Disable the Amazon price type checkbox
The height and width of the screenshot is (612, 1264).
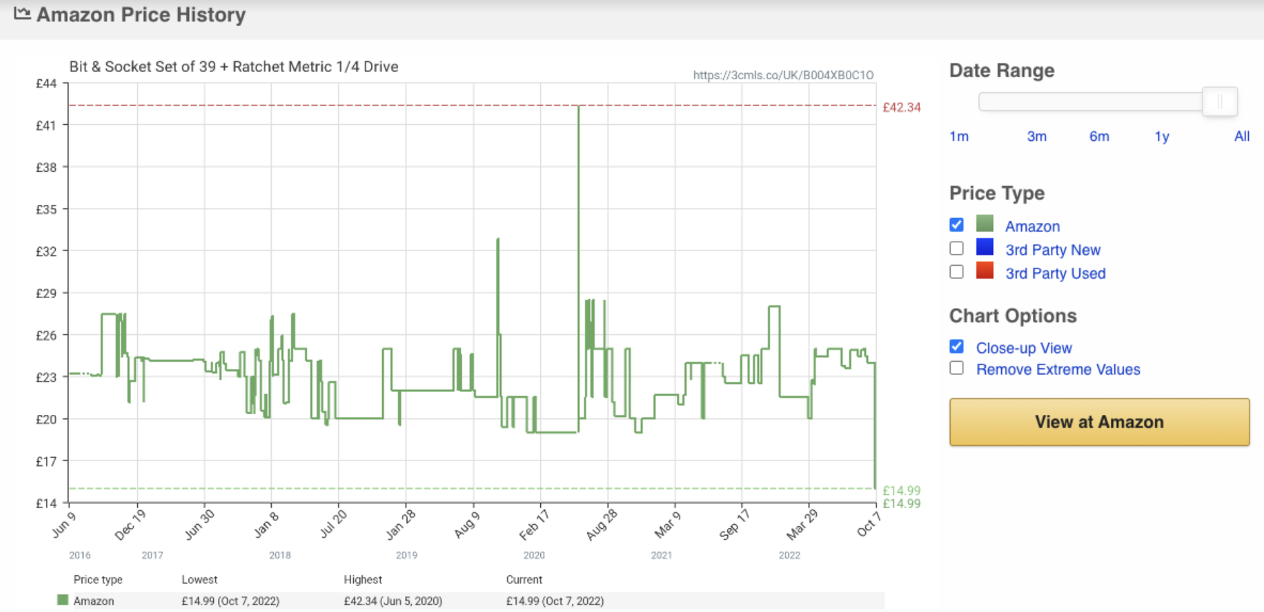point(956,224)
